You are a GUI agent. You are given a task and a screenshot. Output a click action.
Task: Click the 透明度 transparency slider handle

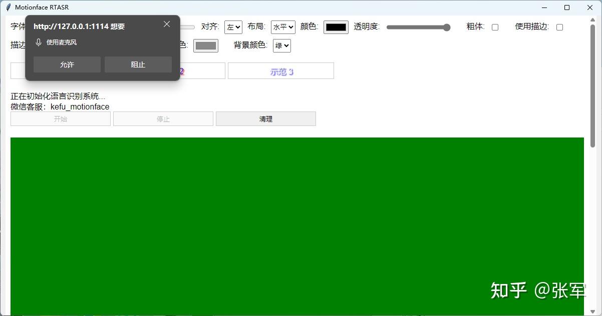point(446,27)
